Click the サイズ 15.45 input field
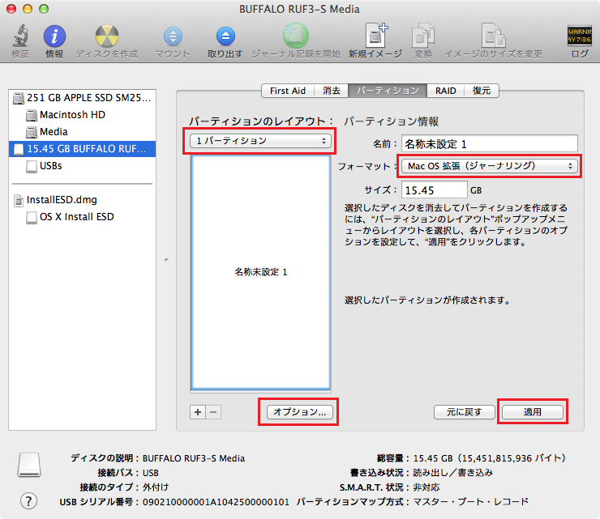Viewport: 600px width, 519px height. coord(434,190)
